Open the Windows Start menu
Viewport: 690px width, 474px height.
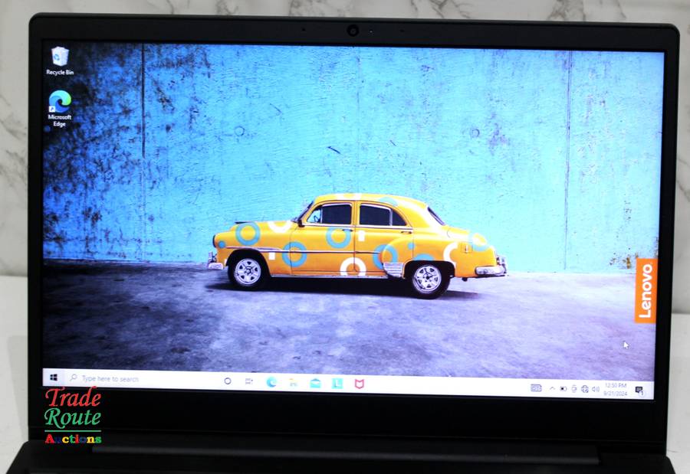coord(54,378)
